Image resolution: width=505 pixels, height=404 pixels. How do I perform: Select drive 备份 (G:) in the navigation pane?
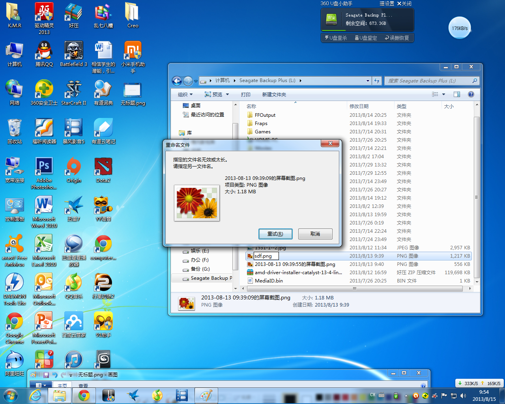[200, 269]
